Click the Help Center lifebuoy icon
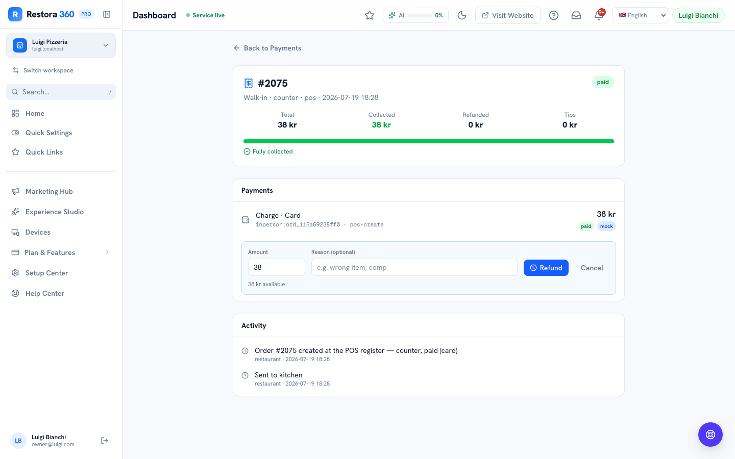This screenshot has width=735, height=459. (x=15, y=293)
